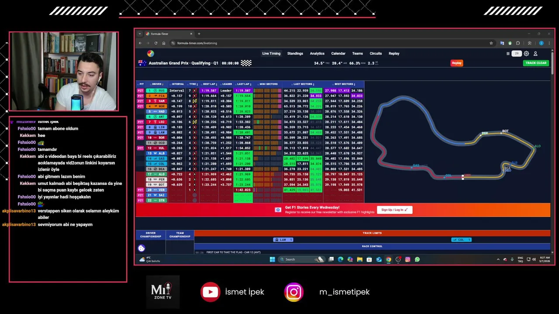The height and width of the screenshot is (314, 559).
Task: Click the PIT badge on the RUS row
Action: (x=140, y=91)
